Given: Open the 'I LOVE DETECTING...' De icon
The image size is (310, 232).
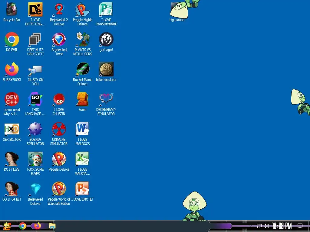Looking at the screenshot, I should 35,14.
